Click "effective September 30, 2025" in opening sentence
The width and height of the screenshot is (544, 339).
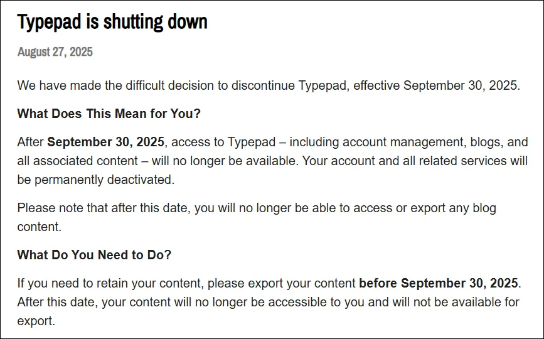[437, 86]
